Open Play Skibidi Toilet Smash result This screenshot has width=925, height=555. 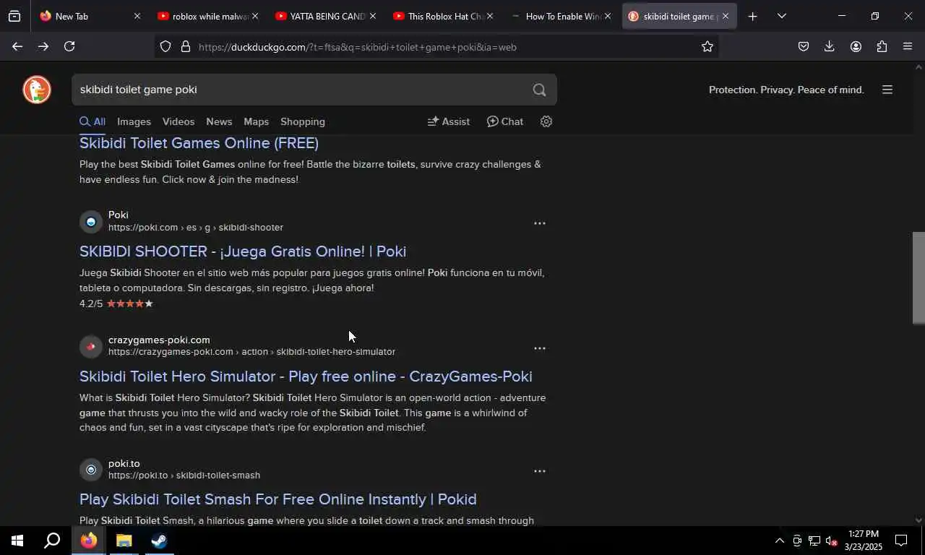pos(277,499)
